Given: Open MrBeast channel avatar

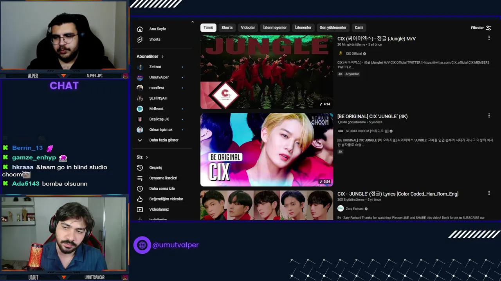Looking at the screenshot, I should [140, 109].
